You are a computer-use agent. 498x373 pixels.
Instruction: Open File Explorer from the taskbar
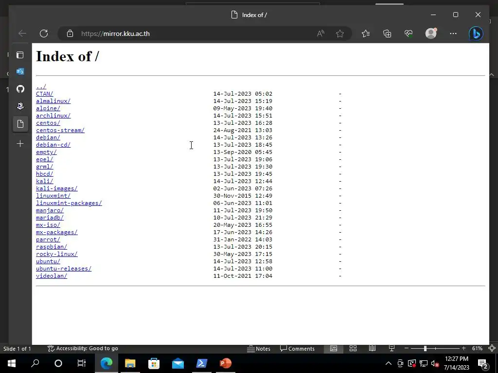[130, 363]
